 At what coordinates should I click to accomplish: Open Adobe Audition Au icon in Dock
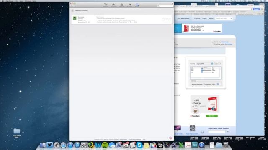195,145
